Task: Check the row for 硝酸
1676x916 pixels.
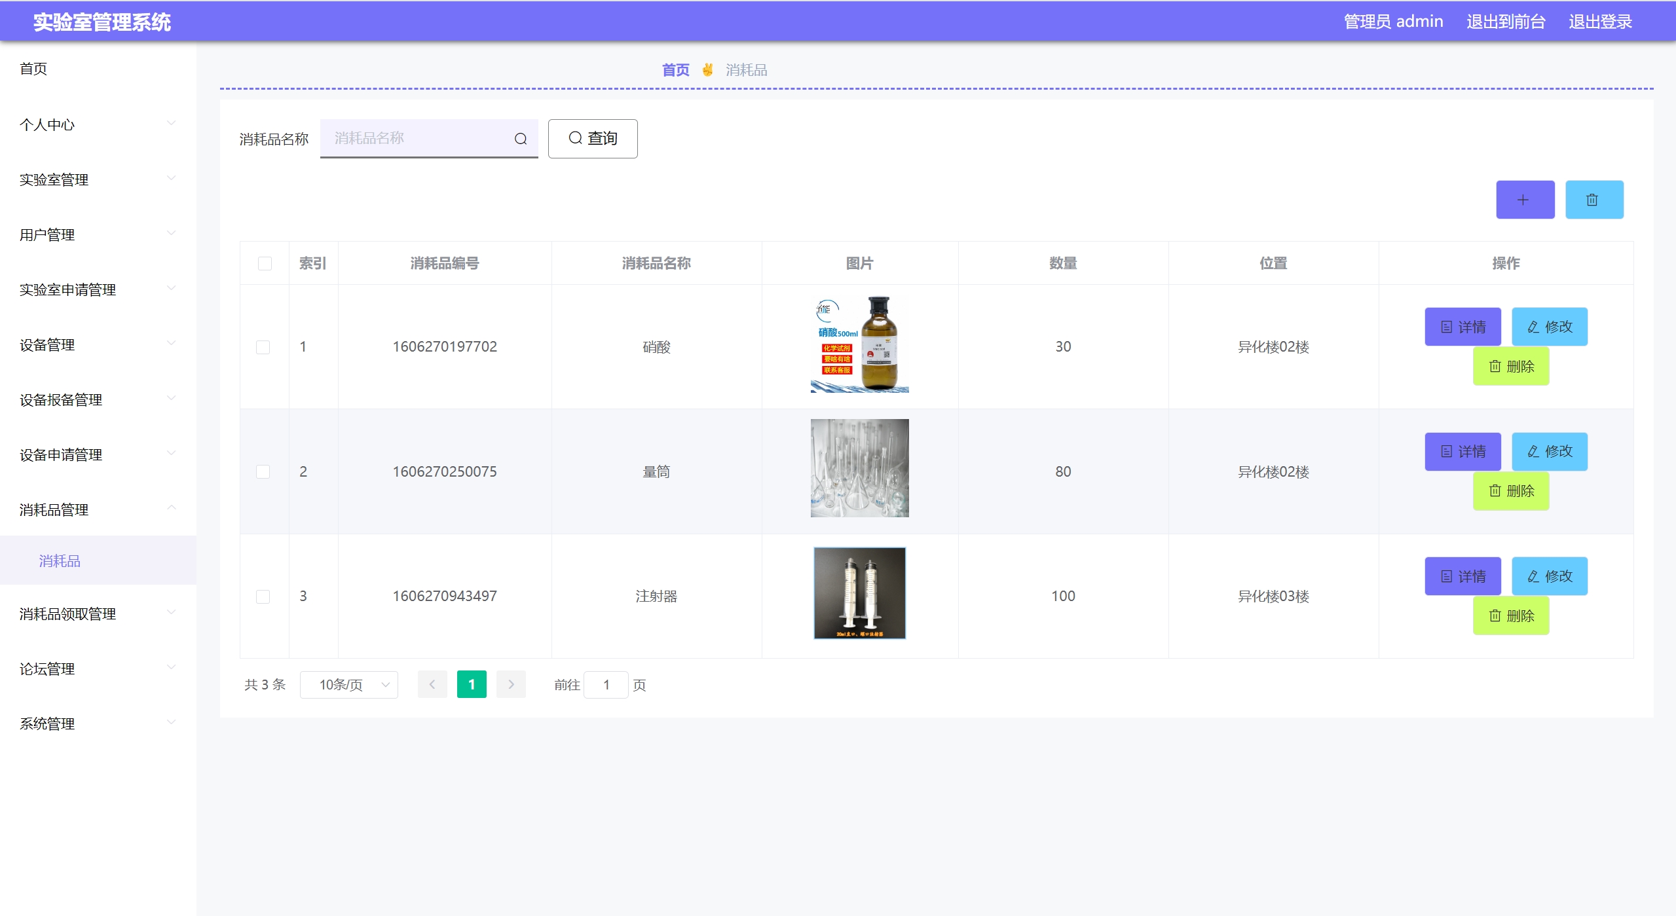Action: pyautogui.click(x=263, y=347)
